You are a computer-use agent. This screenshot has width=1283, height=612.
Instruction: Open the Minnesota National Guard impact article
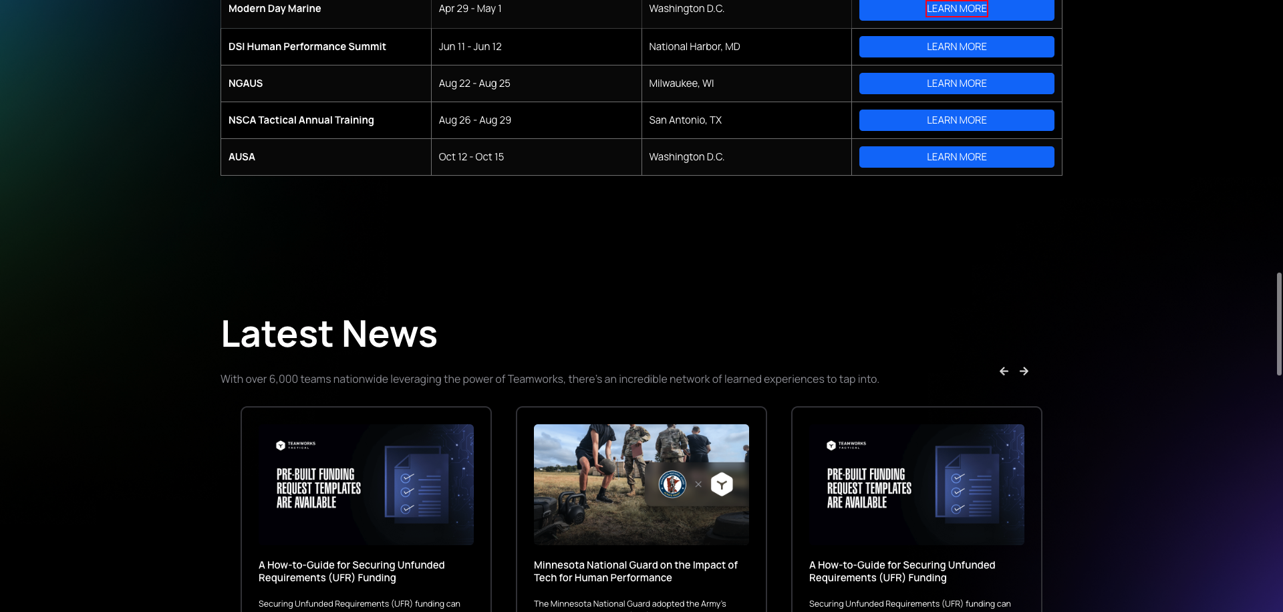click(635, 571)
